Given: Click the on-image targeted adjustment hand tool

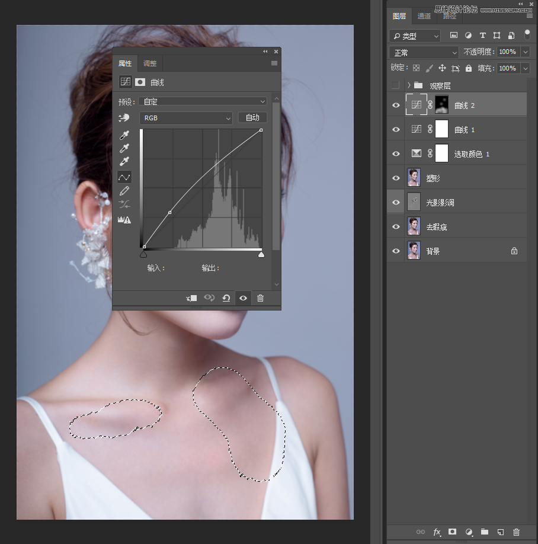Looking at the screenshot, I should click(124, 118).
